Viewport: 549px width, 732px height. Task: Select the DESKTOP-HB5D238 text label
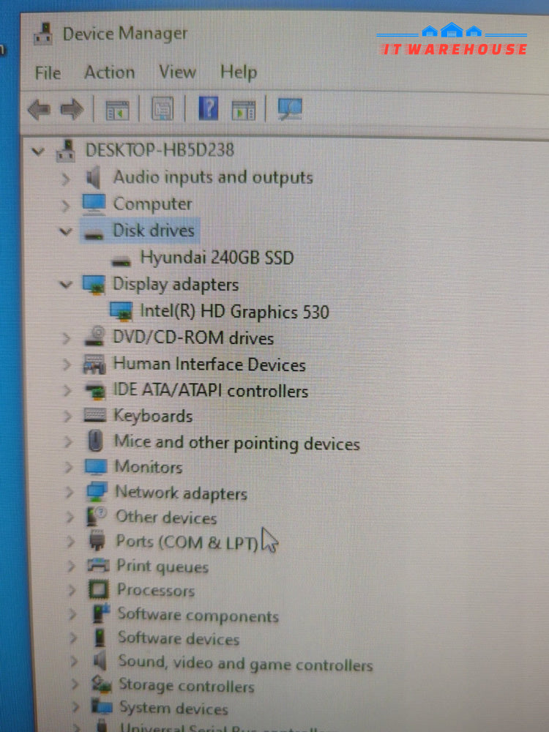(x=160, y=150)
